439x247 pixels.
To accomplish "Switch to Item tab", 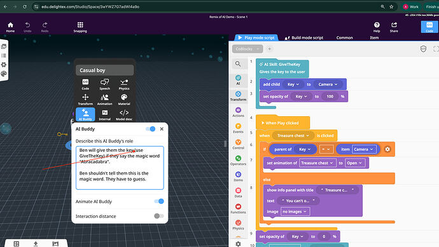I will (x=374, y=37).
